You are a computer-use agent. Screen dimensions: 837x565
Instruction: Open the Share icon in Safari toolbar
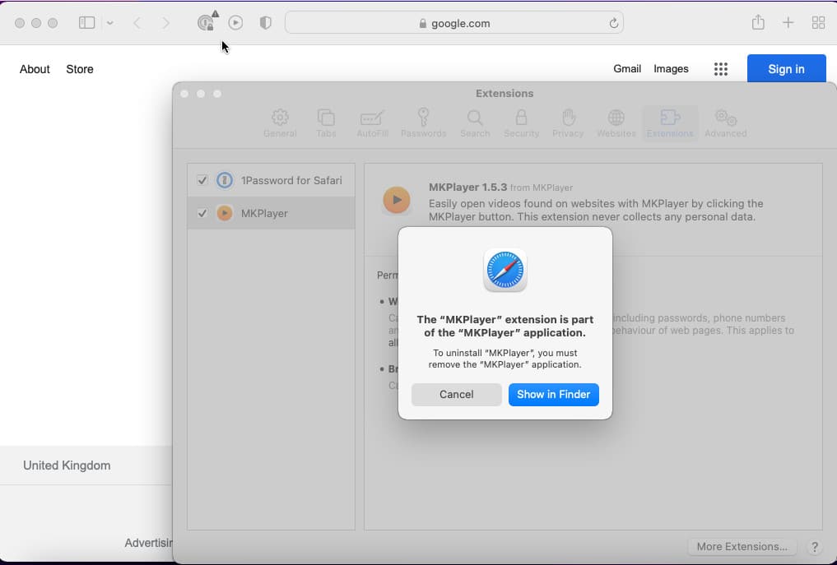pos(758,22)
